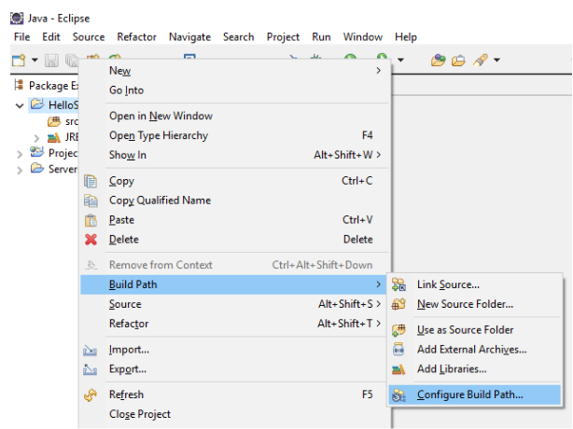Click the Configure Build Path icon

(399, 394)
